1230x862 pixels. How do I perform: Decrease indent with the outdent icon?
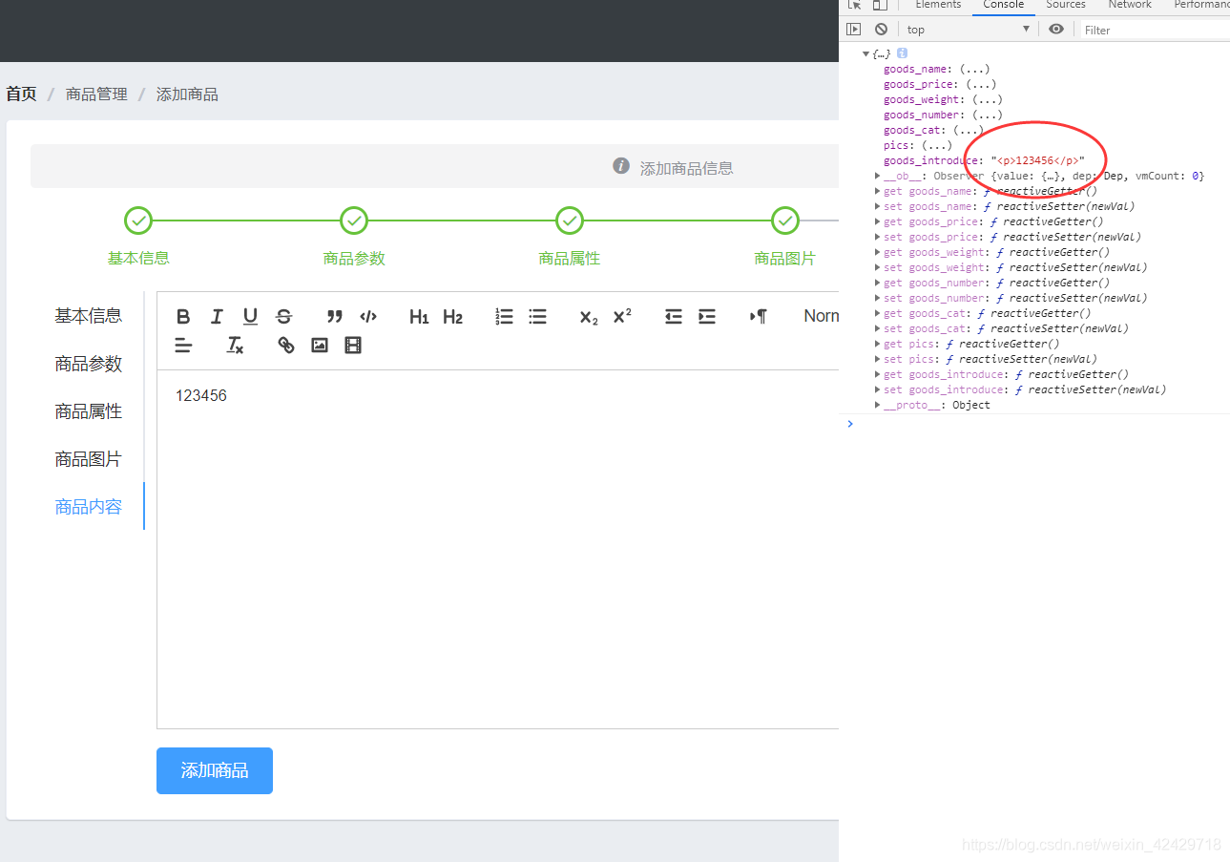click(x=674, y=317)
